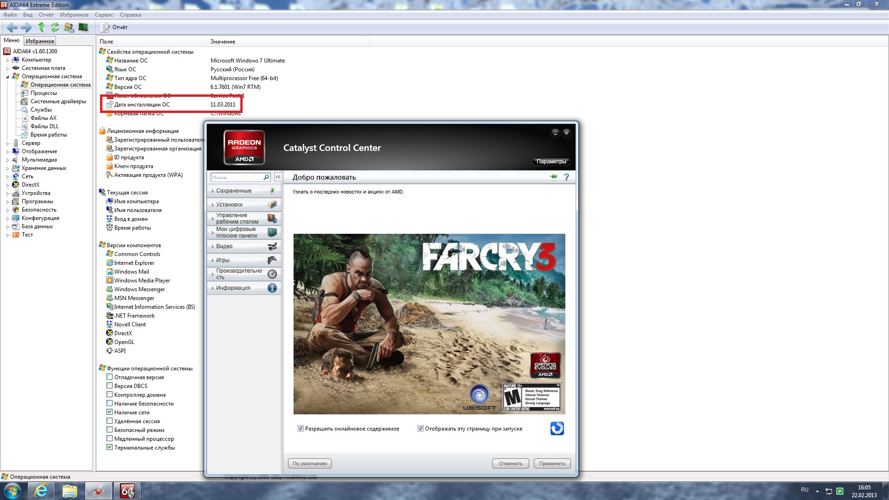Click the green Up arrow toolbar icon
The height and width of the screenshot is (500, 889).
41,27
